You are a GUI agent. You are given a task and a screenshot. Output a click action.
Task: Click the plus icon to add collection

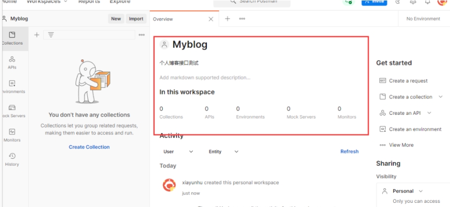[x=37, y=35]
